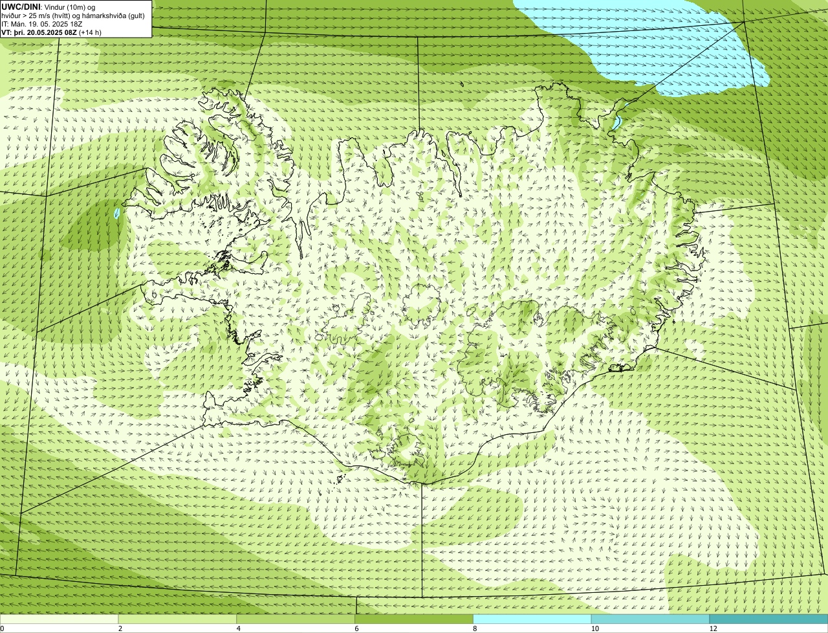Click the 0–2 m/s pale yellow colorbar segment
This screenshot has height=633, width=828.
click(x=59, y=619)
